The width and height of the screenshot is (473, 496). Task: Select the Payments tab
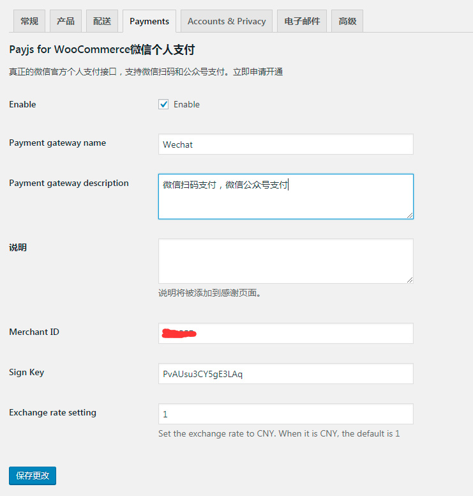(149, 21)
